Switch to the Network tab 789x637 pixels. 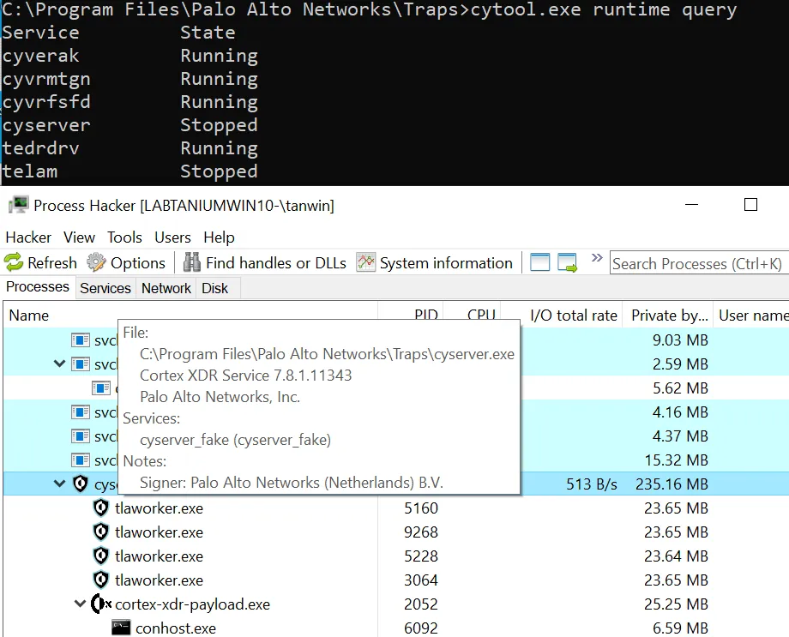166,288
